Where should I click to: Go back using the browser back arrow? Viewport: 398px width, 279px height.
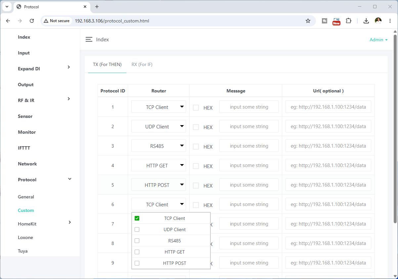point(8,21)
